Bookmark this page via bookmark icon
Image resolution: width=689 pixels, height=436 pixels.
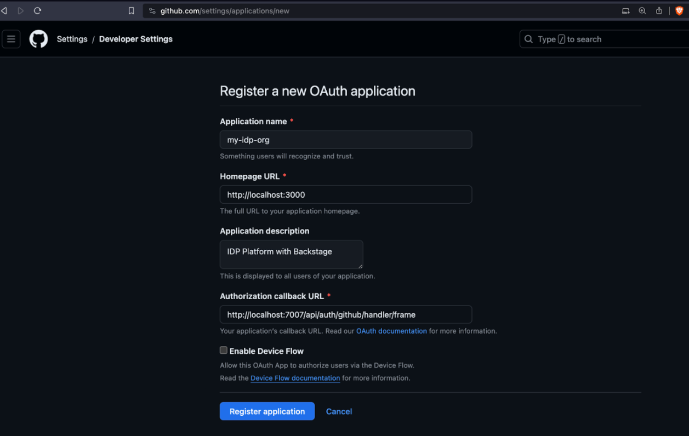131,10
